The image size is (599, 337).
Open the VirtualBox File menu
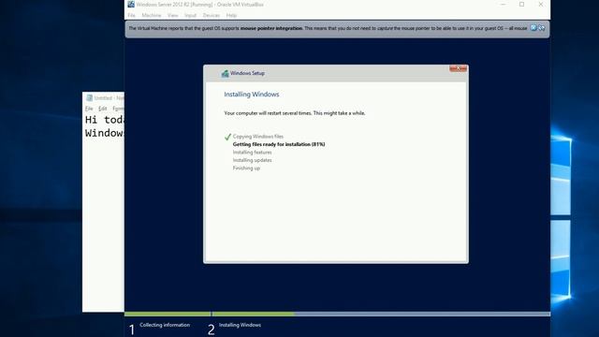(x=131, y=15)
